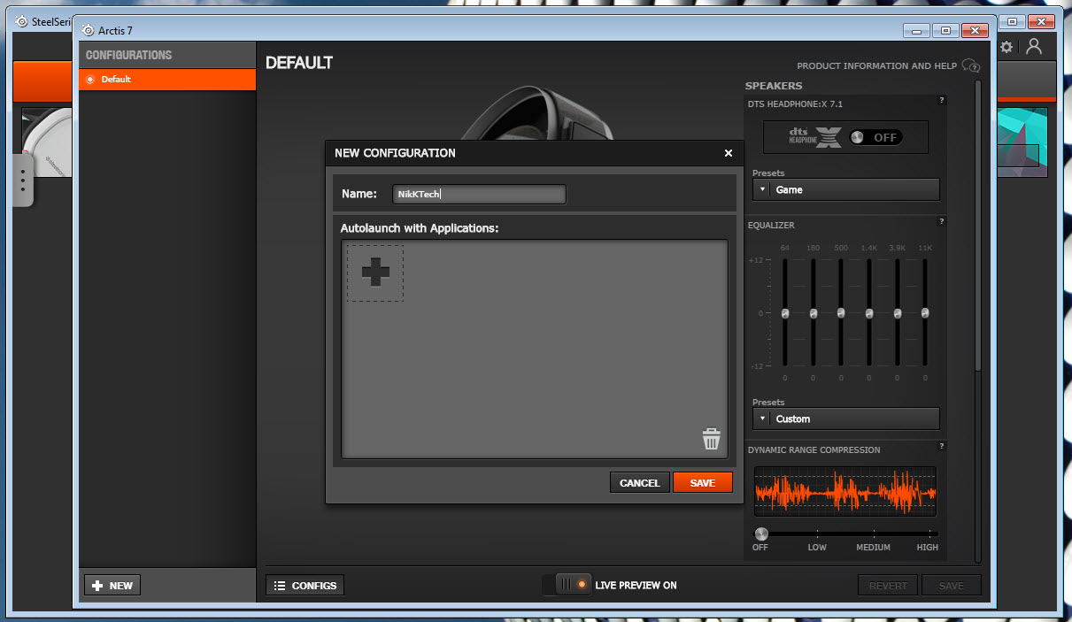The width and height of the screenshot is (1072, 622).
Task: Open the settings gear in the SteelSeries Engine window
Action: pyautogui.click(x=1006, y=47)
